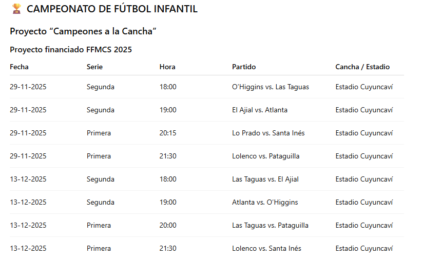Select the "Las Taguas vs. Pataguilla" match

(270, 225)
